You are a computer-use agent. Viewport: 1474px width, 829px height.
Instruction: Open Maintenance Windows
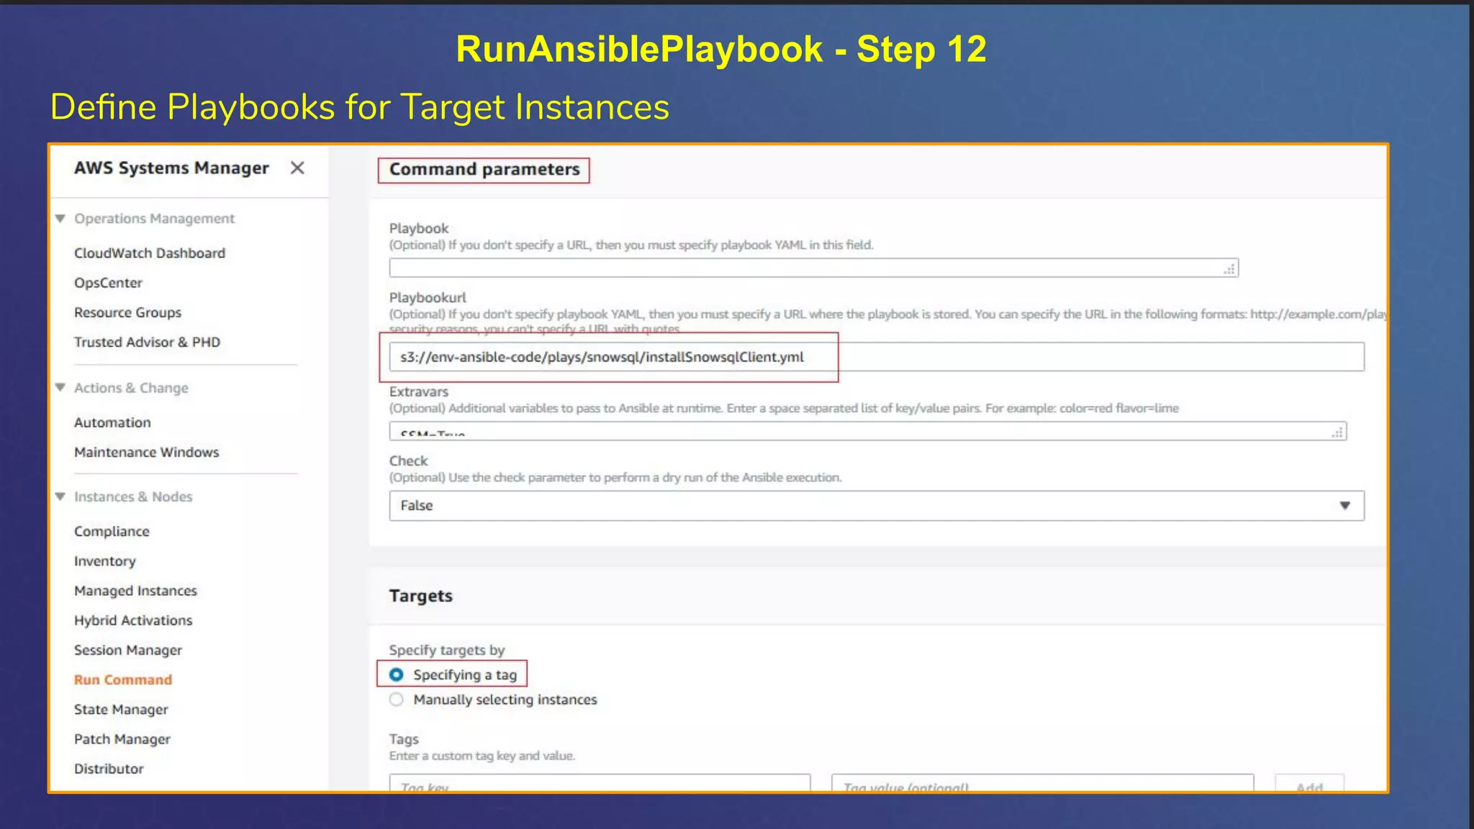tap(146, 452)
